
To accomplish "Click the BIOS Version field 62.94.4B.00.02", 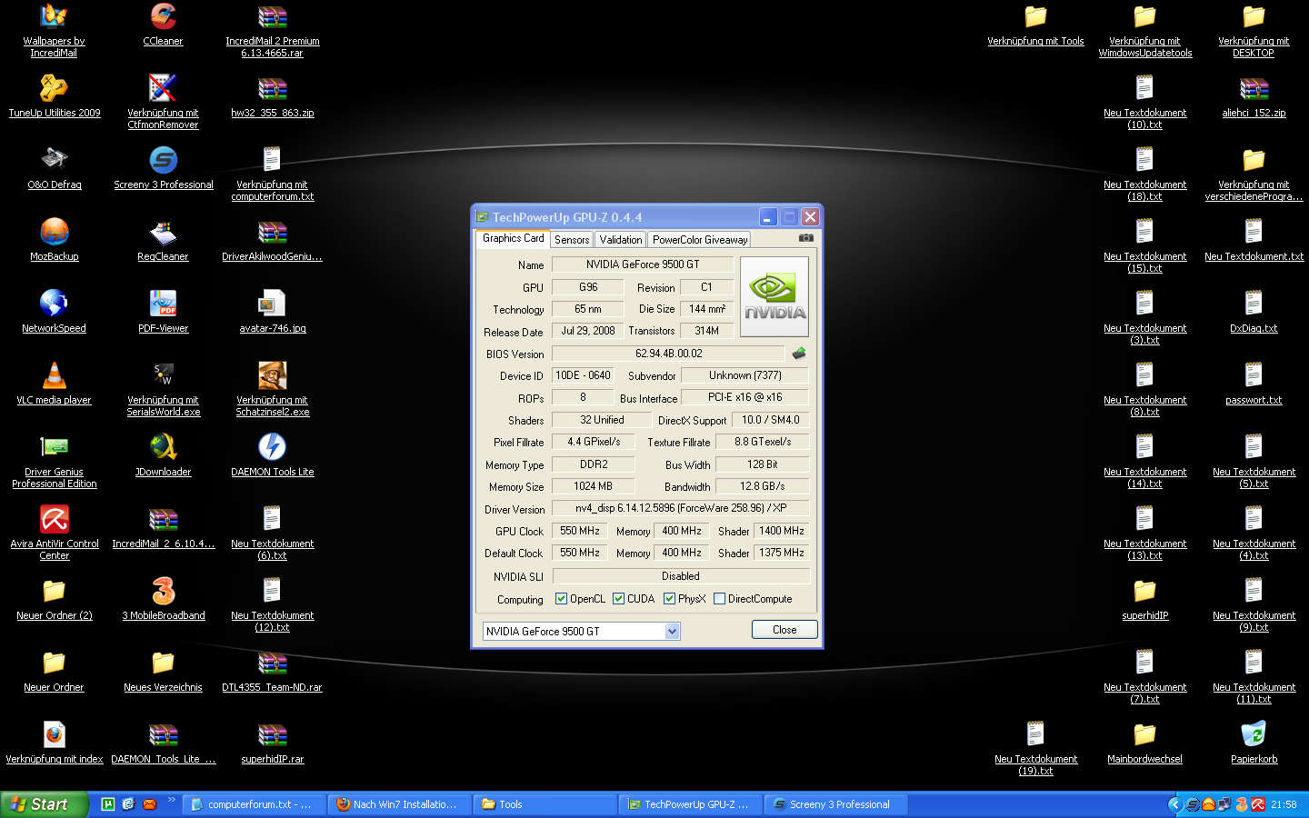I will [x=668, y=354].
